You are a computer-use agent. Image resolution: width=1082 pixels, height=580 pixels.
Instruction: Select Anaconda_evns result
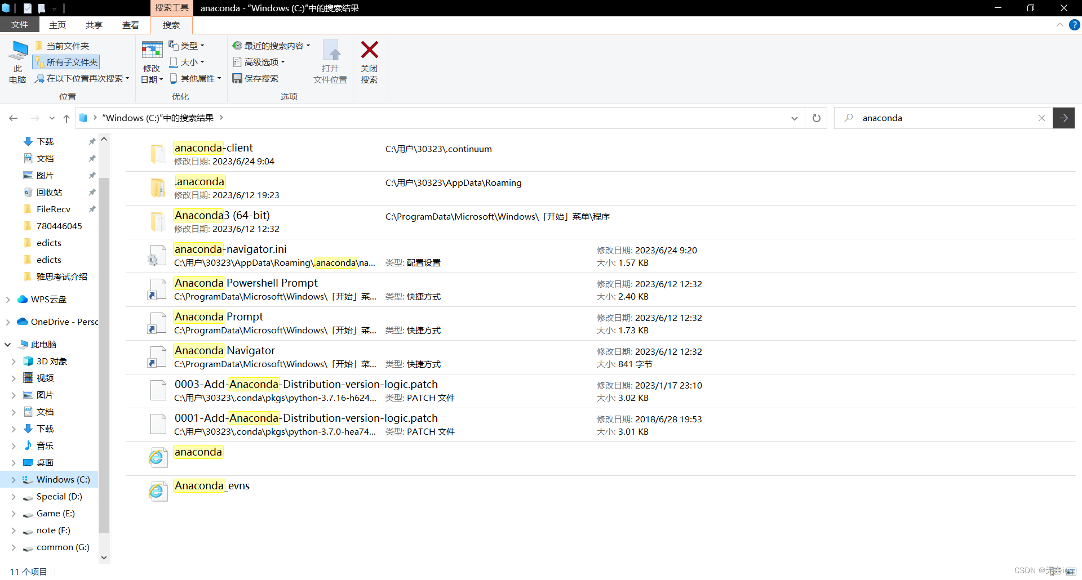point(600,492)
